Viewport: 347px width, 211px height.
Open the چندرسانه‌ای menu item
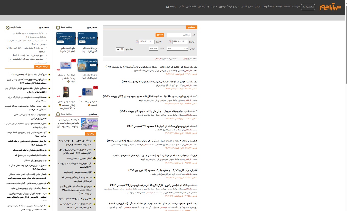[204, 6]
